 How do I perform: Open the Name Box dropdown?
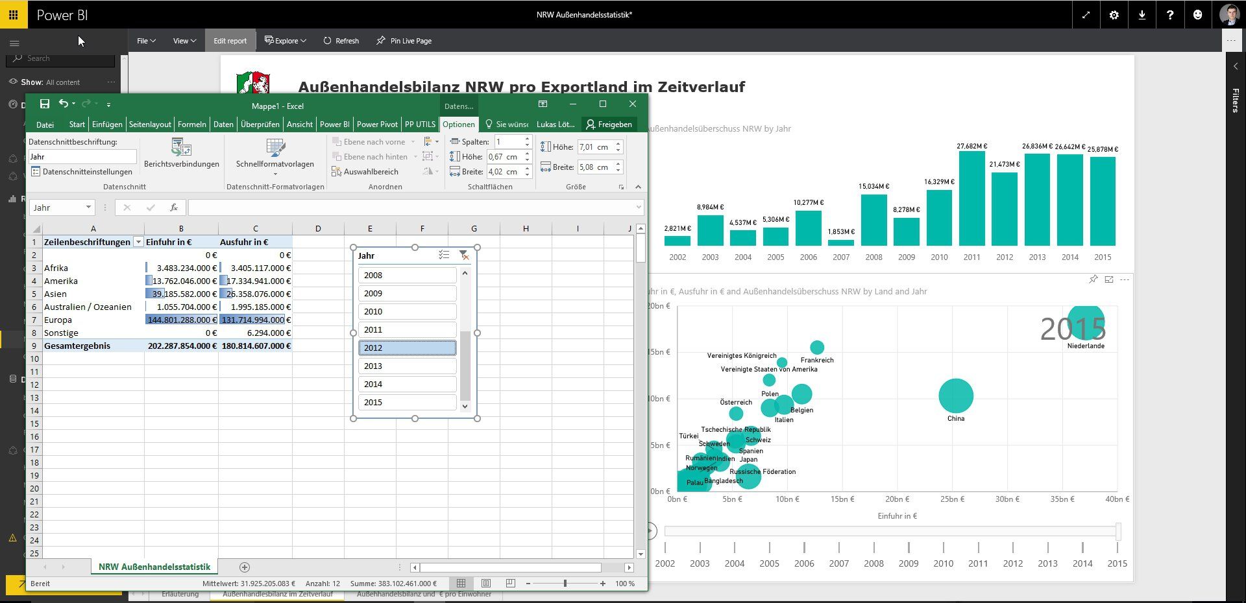pos(88,207)
